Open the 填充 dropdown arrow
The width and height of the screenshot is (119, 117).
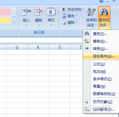tap(76, 16)
